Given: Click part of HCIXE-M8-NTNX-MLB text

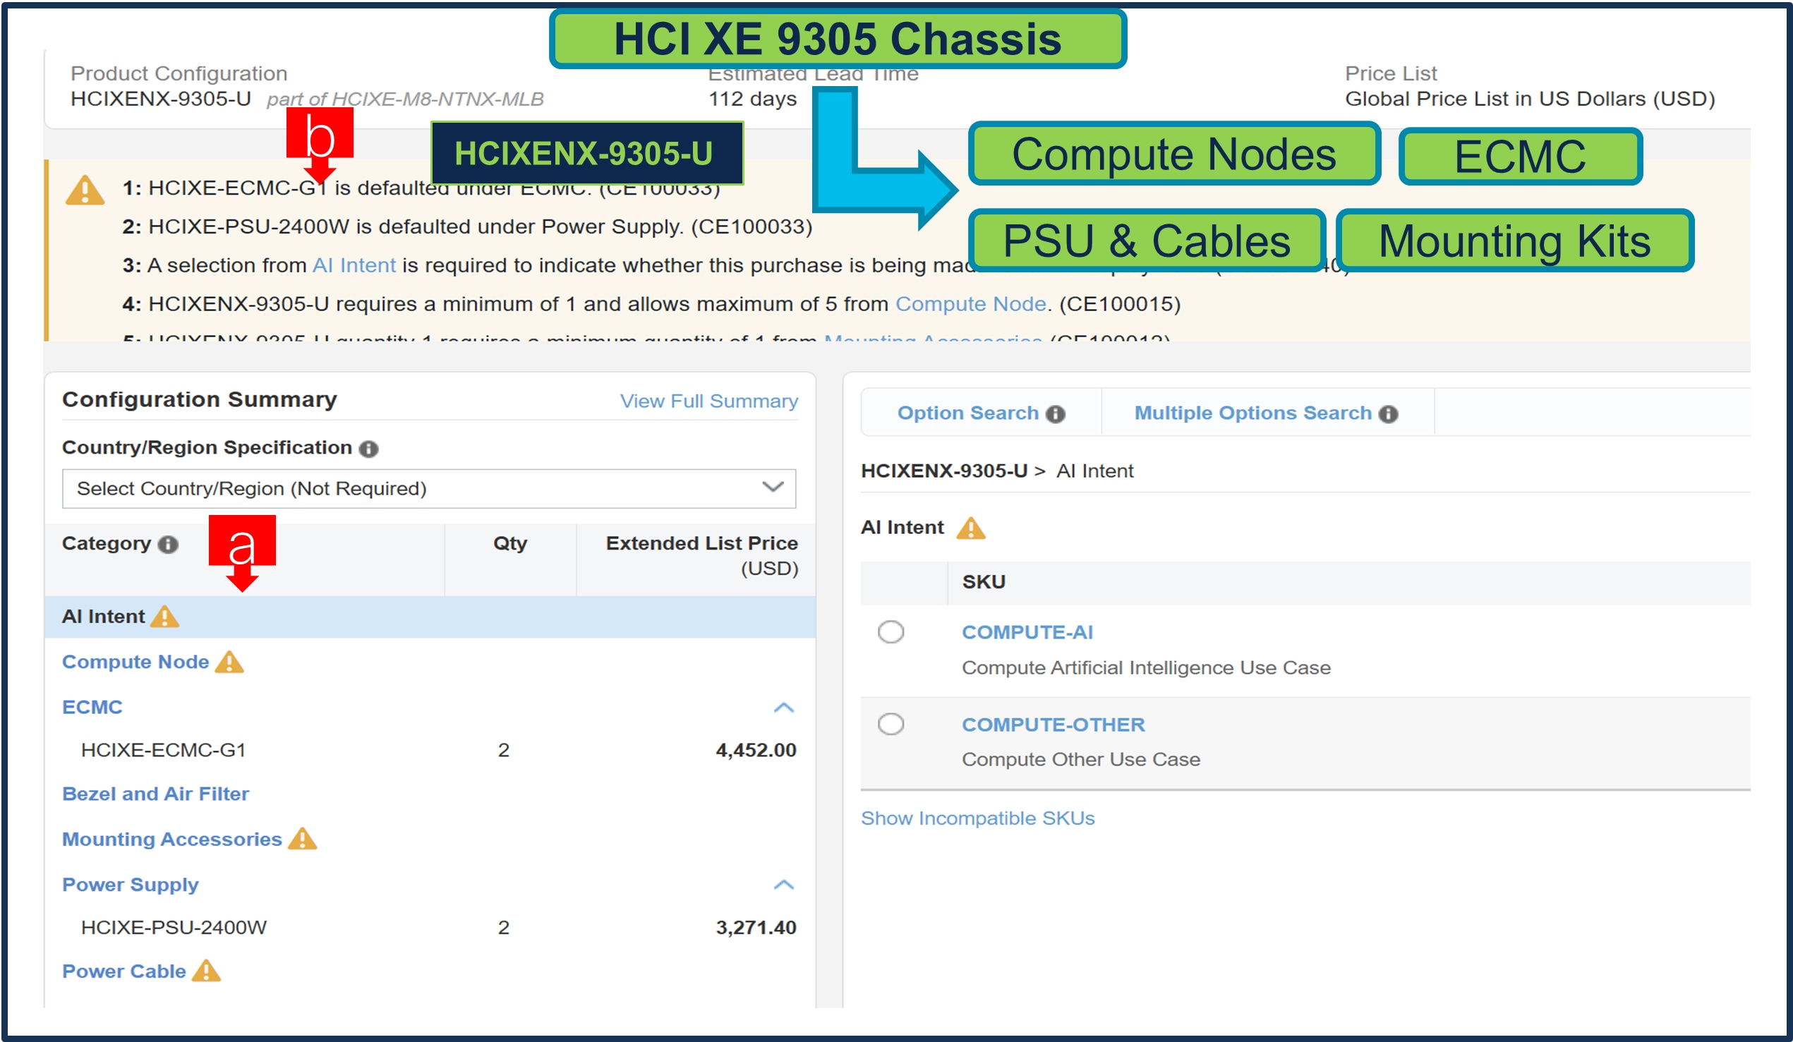Looking at the screenshot, I should pos(405,99).
